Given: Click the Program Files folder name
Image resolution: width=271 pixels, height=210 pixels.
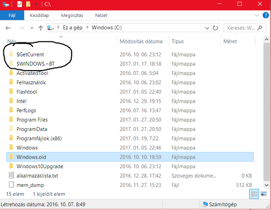Looking at the screenshot, I should pyautogui.click(x=32, y=120).
